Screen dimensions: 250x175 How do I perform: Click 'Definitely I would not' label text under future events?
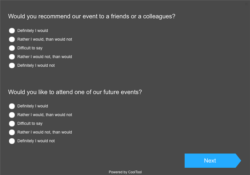point(36,141)
